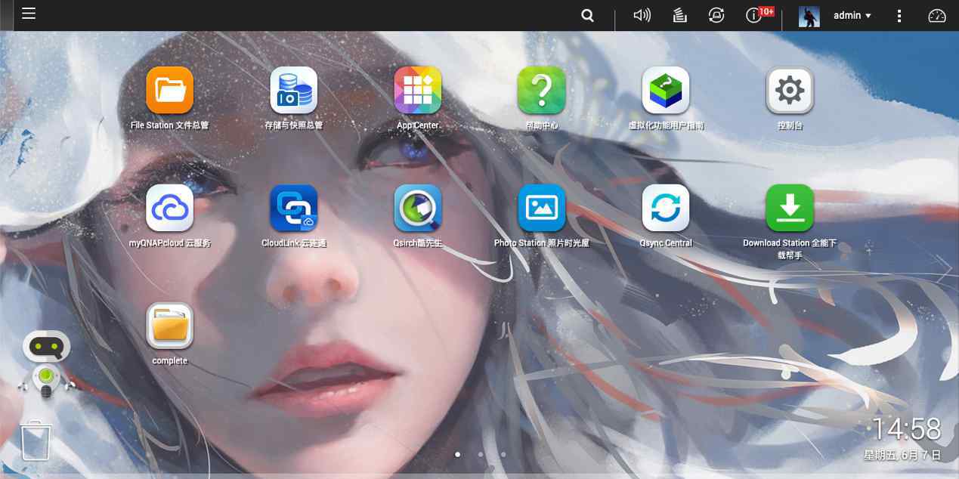Select the first desktop page dot
This screenshot has height=479, width=959.
click(x=457, y=454)
